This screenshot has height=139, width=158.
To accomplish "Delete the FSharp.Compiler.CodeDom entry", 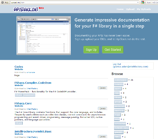I will (x=103, y=88).
